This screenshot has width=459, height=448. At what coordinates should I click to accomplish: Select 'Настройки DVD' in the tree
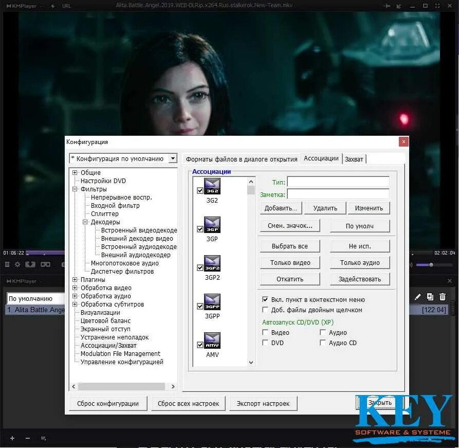103,181
